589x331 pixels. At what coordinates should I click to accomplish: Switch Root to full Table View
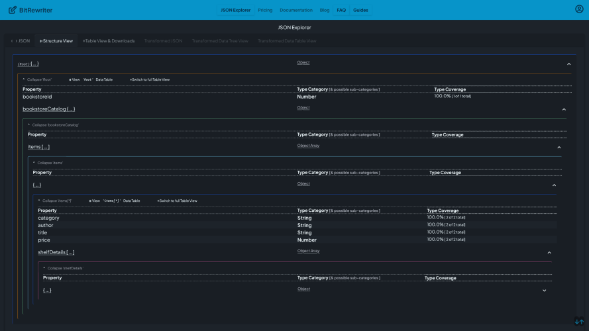tap(150, 79)
